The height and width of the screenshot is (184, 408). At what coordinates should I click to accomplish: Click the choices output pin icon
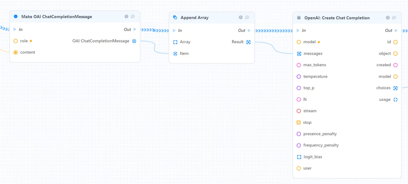pos(395,88)
